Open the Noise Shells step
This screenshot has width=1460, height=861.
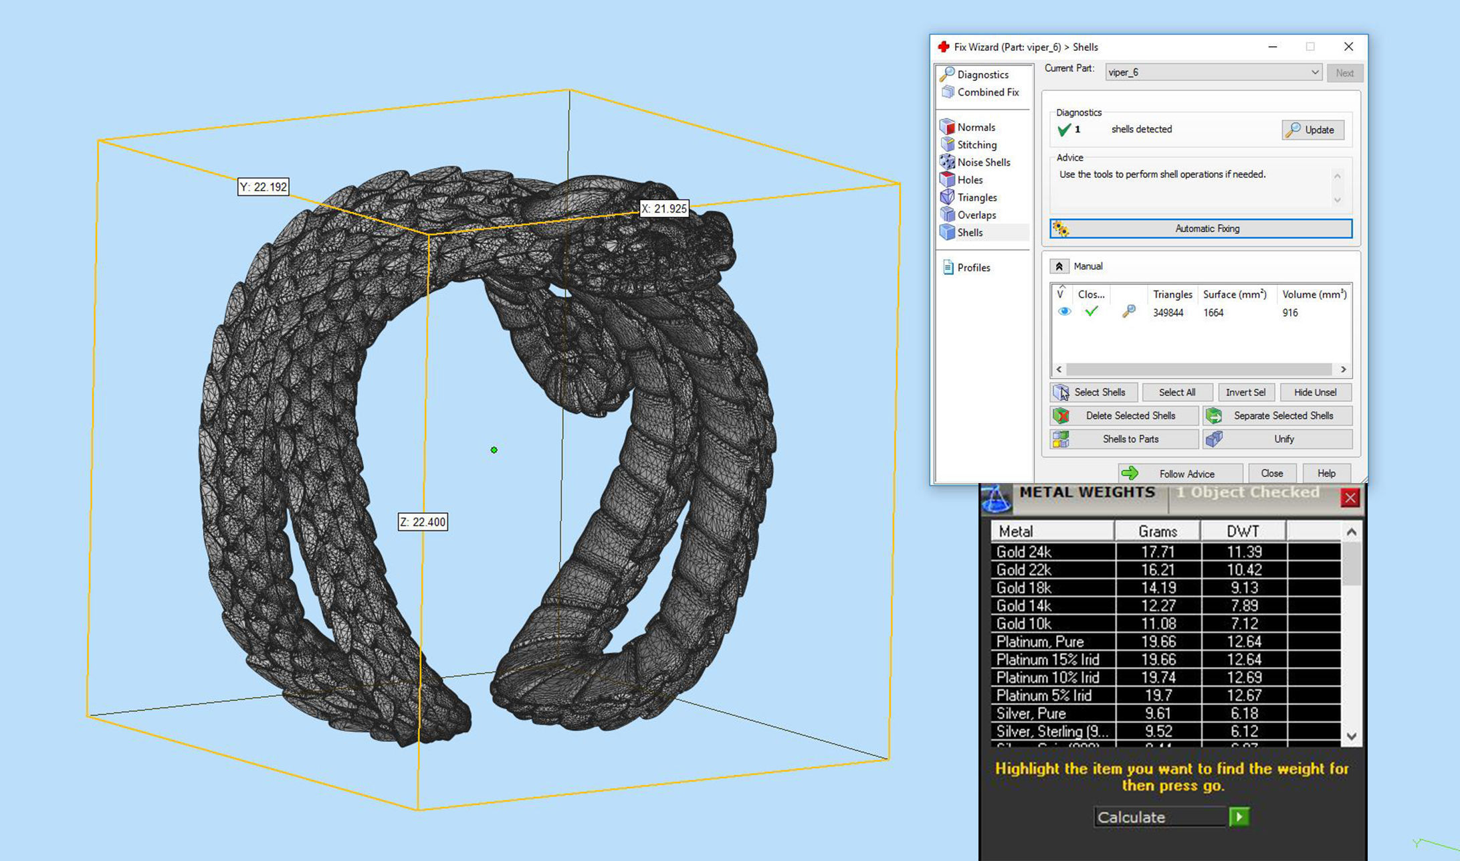click(x=976, y=162)
